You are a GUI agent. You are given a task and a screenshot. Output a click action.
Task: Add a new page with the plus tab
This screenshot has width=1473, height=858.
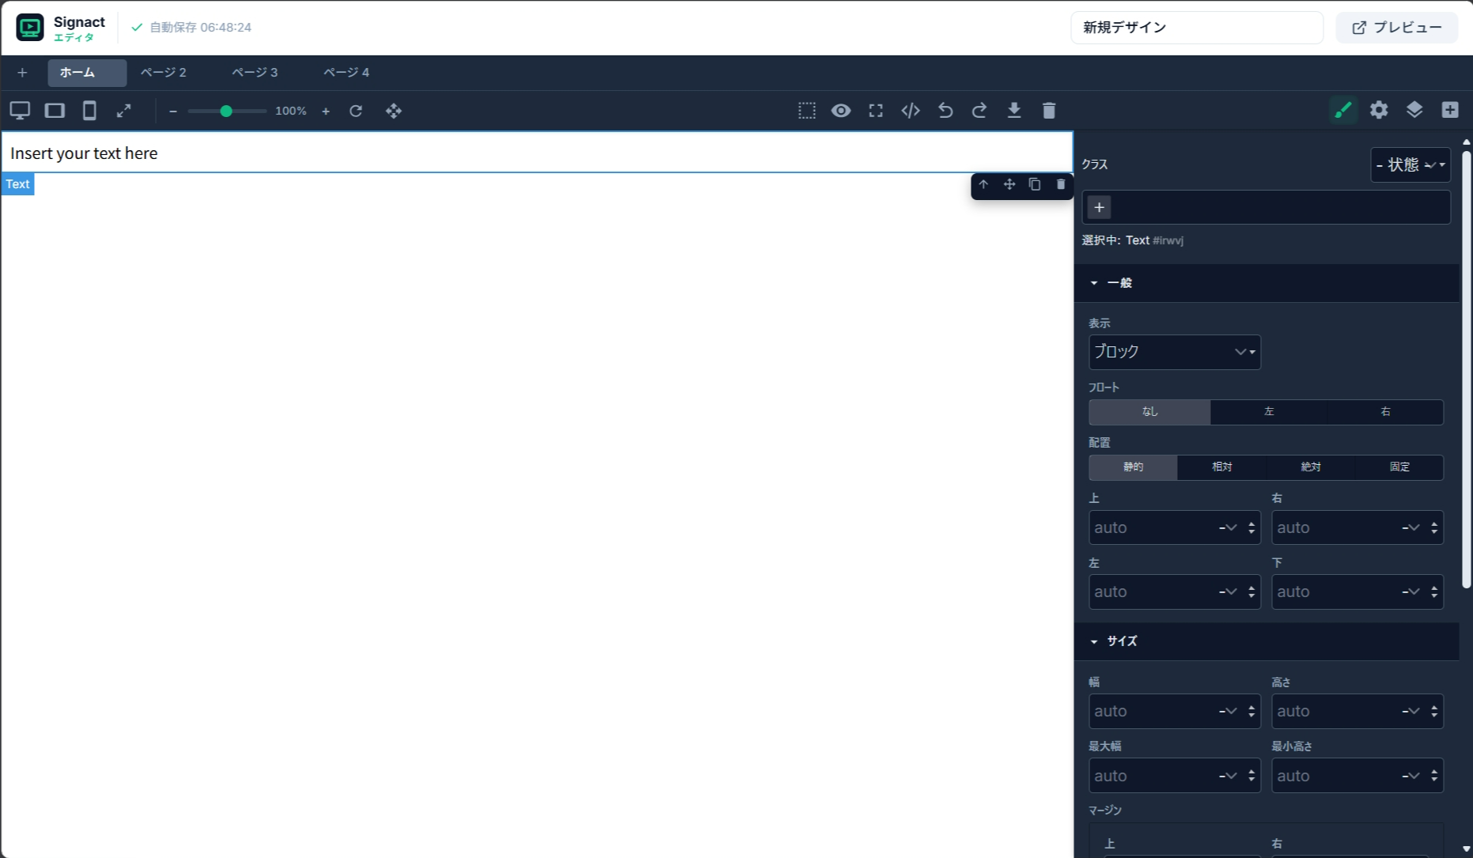(x=22, y=73)
